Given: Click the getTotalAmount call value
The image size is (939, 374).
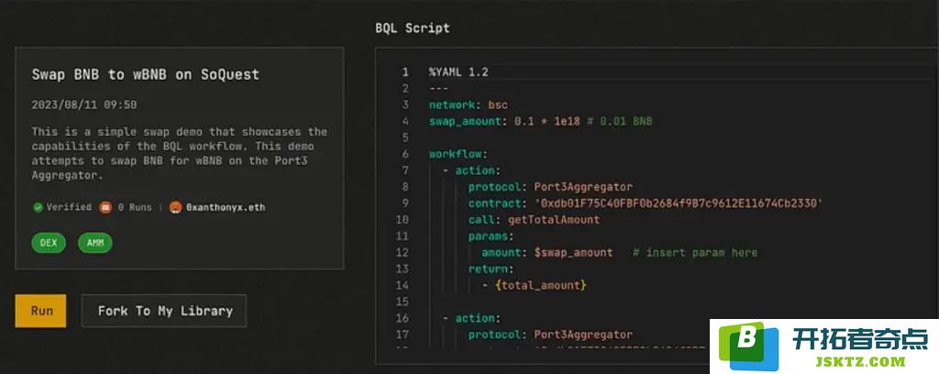Looking at the screenshot, I should 554,220.
